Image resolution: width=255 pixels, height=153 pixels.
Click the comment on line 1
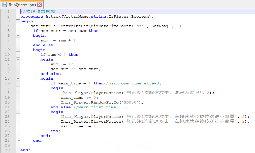[x=38, y=11]
